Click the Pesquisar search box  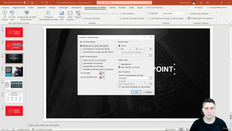pyautogui.click(x=124, y=3)
